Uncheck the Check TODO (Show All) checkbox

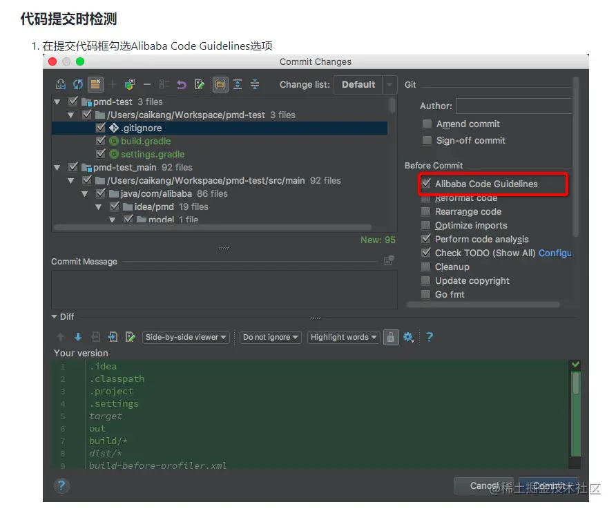point(425,253)
